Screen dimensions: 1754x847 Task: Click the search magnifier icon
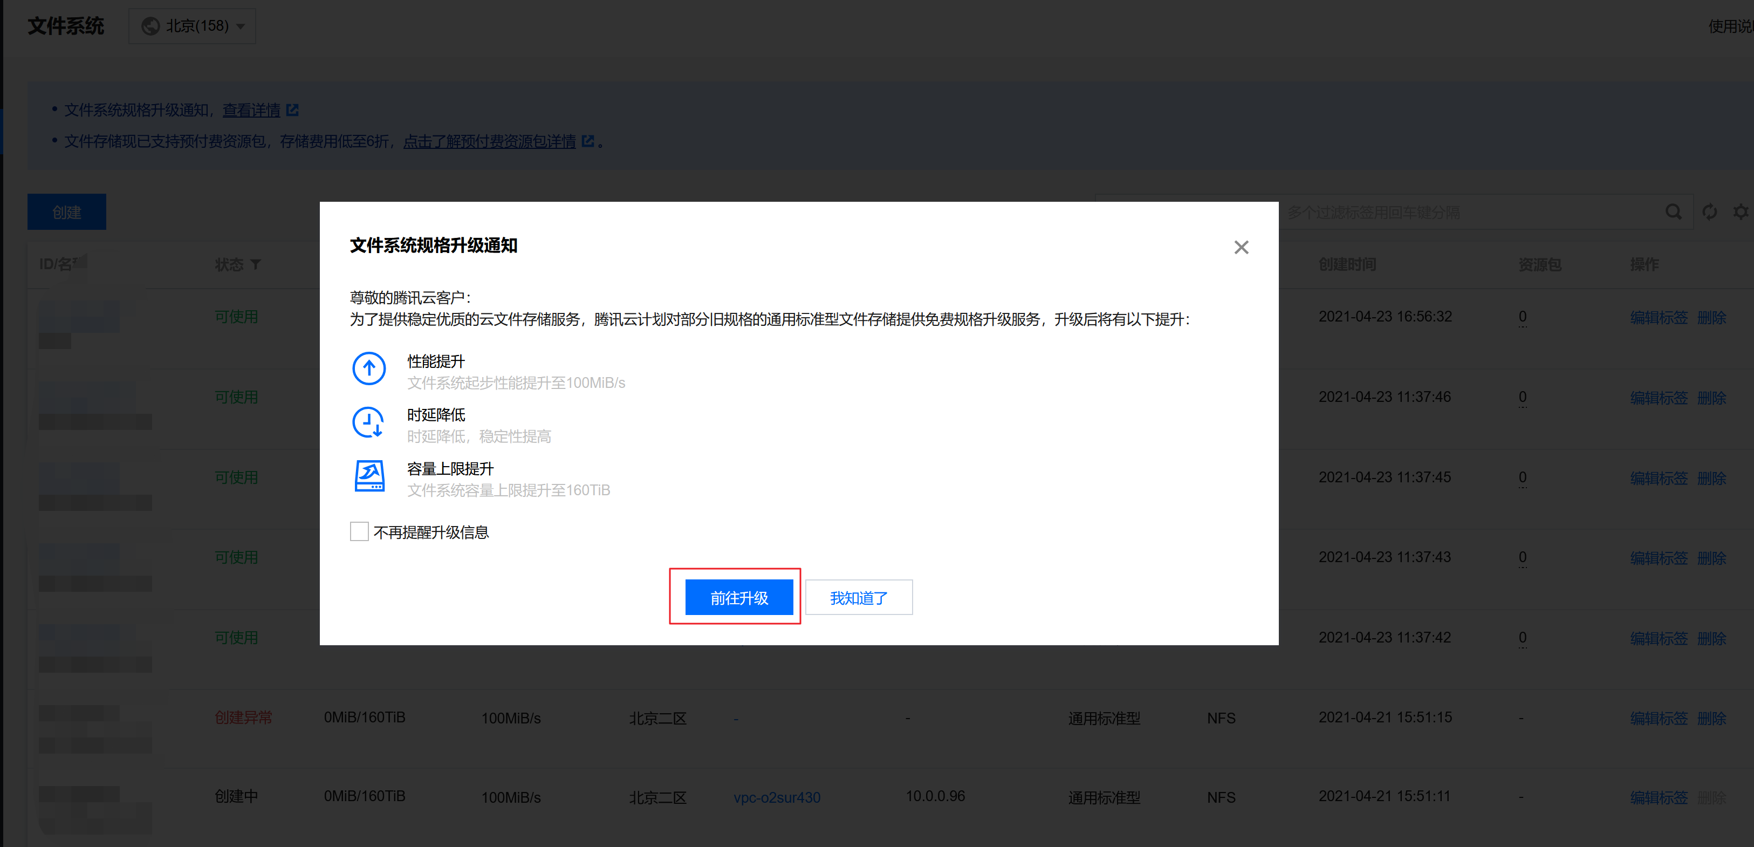(x=1674, y=213)
